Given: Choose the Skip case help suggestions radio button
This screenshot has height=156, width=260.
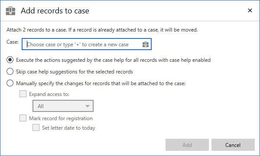Looking at the screenshot, I should tap(10, 71).
